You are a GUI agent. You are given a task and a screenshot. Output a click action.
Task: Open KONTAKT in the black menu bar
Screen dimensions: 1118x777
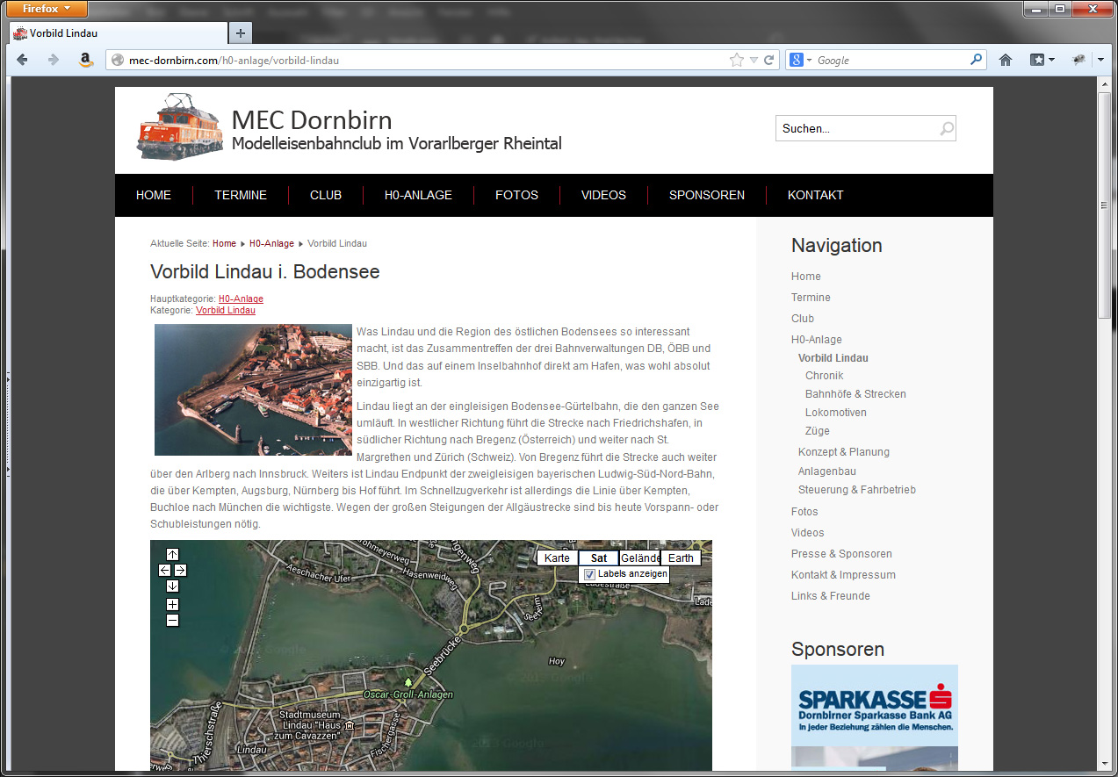point(815,195)
